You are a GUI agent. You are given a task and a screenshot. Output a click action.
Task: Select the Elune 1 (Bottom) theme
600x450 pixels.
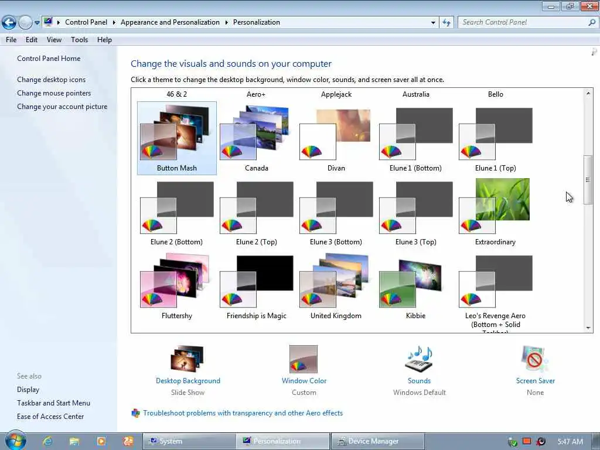coord(415,138)
